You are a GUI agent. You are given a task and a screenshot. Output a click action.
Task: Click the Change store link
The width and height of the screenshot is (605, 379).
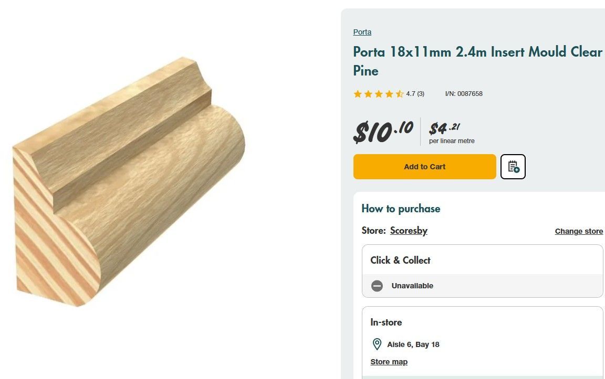[x=579, y=231]
